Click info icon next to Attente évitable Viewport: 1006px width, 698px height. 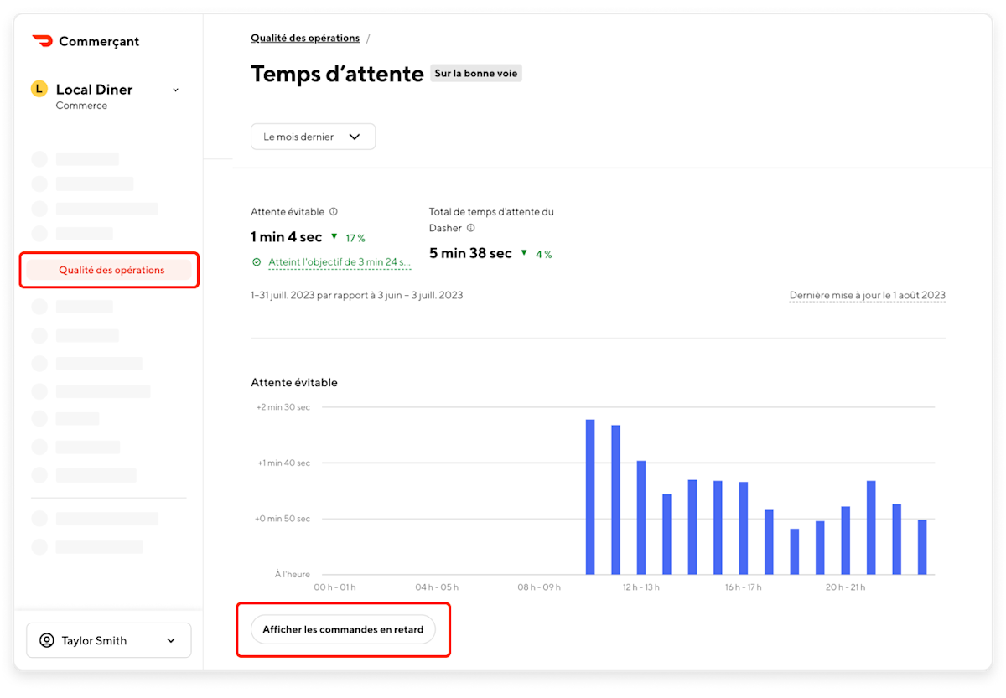click(333, 212)
